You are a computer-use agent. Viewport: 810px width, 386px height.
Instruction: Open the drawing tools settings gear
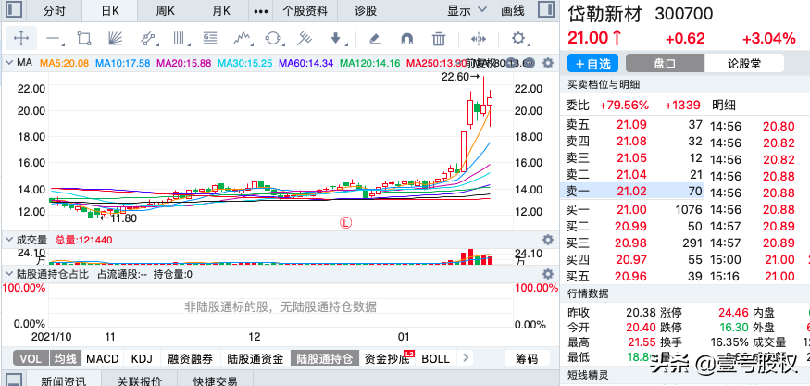[x=518, y=39]
